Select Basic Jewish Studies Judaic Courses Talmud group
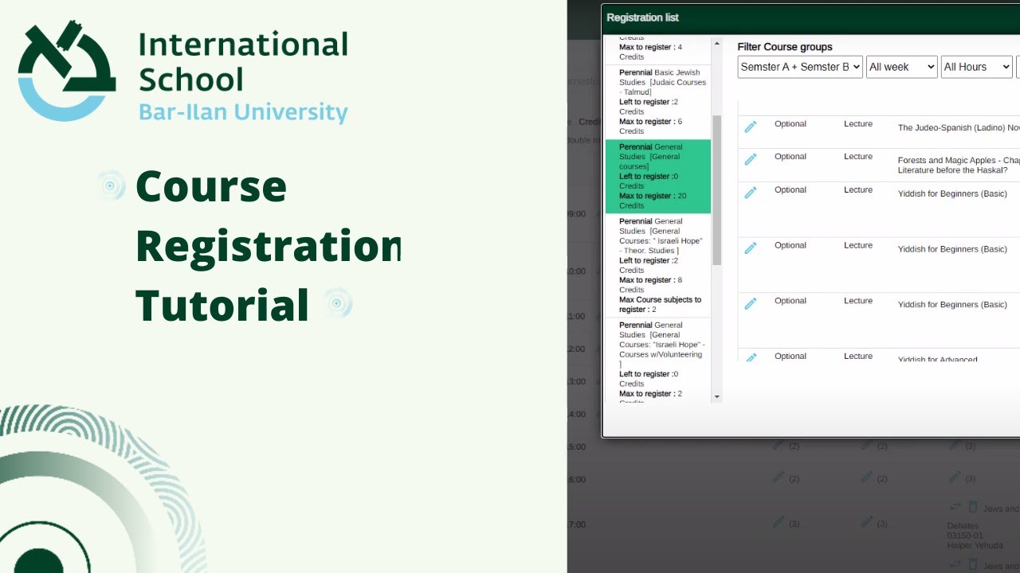1020x573 pixels. click(658, 102)
